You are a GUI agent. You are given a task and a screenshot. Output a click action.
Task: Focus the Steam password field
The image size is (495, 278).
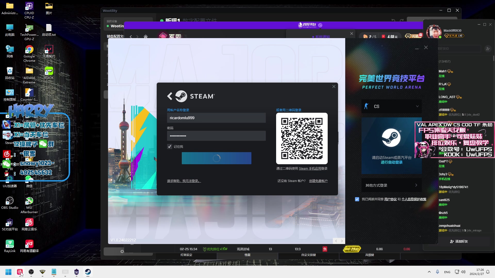[216, 136]
